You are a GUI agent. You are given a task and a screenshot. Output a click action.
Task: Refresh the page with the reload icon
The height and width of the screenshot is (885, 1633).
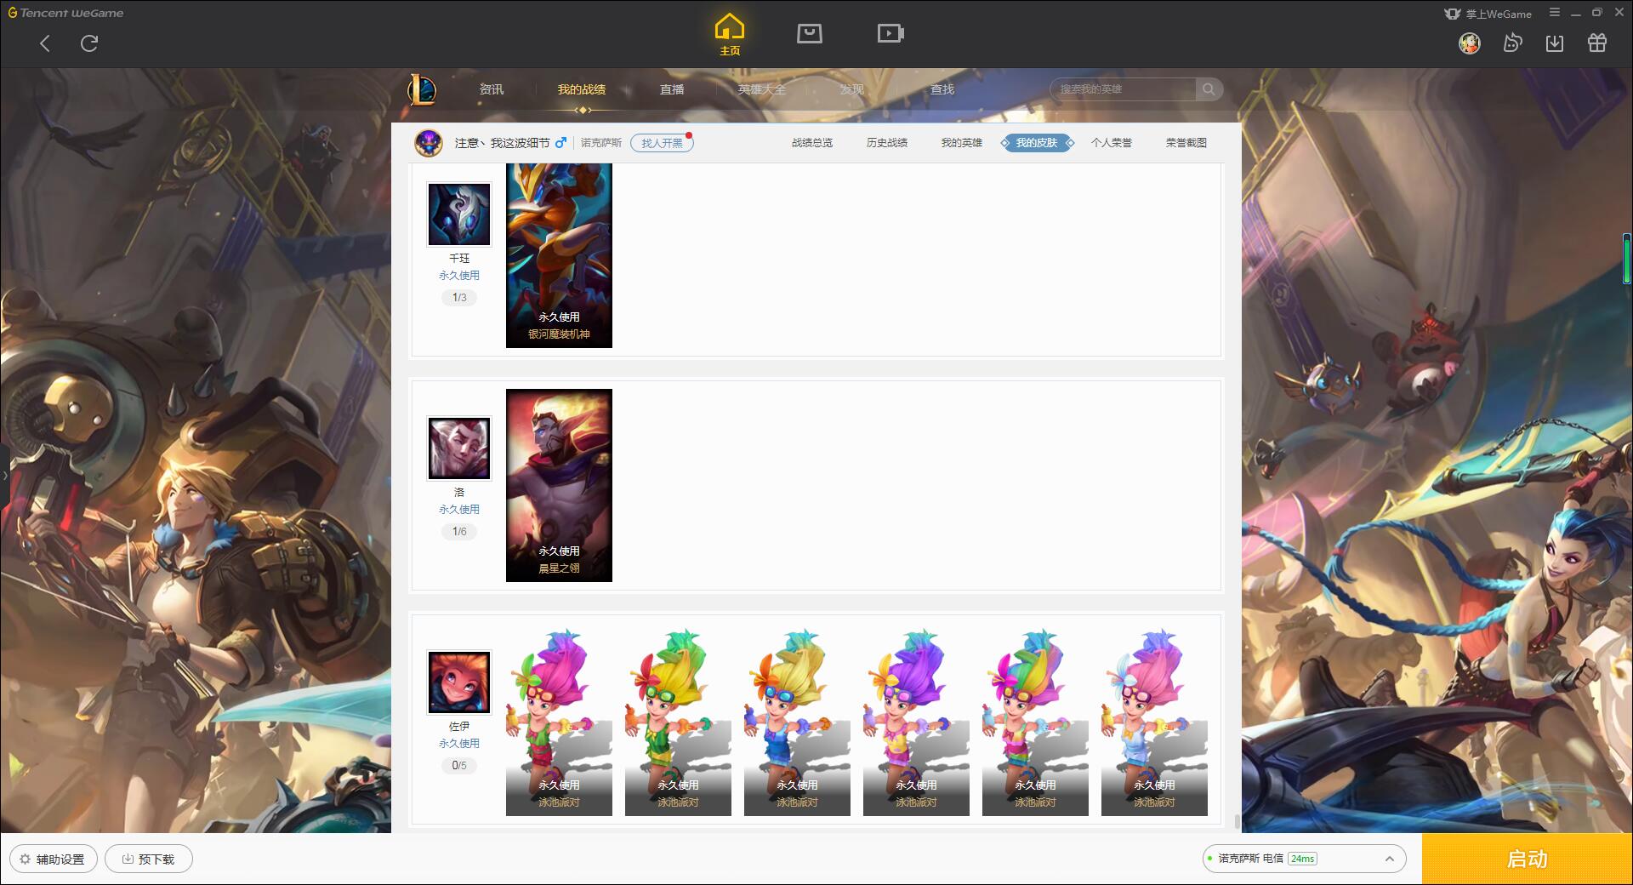tap(89, 43)
